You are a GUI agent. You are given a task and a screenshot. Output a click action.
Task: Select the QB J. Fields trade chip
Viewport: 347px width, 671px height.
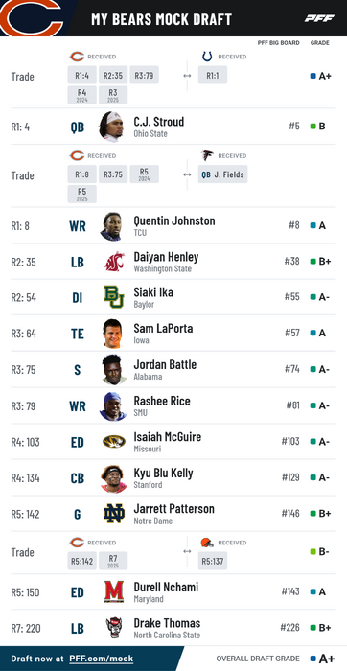tap(223, 174)
